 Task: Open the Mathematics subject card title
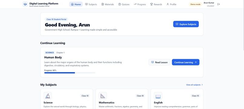tap(107, 103)
